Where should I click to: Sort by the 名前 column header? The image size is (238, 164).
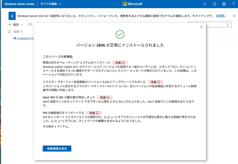coord(18,32)
